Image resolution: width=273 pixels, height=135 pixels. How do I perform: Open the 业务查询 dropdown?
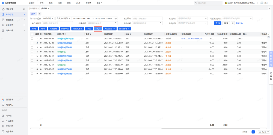(x=124, y=29)
